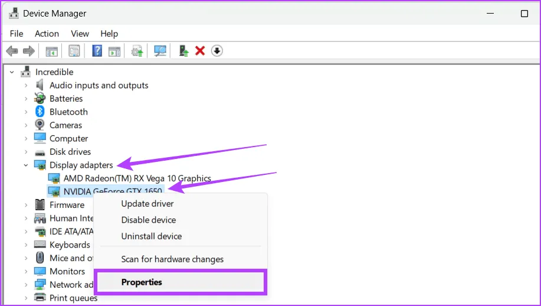Screen dimensions: 541x306
Task: Collapse the Display adapters category
Action: tap(26, 165)
